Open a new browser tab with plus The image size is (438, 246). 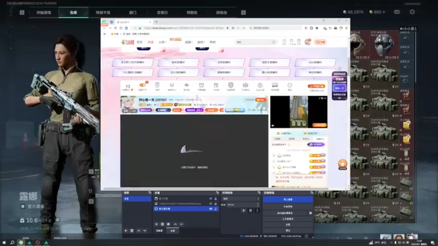[x=157, y=22]
